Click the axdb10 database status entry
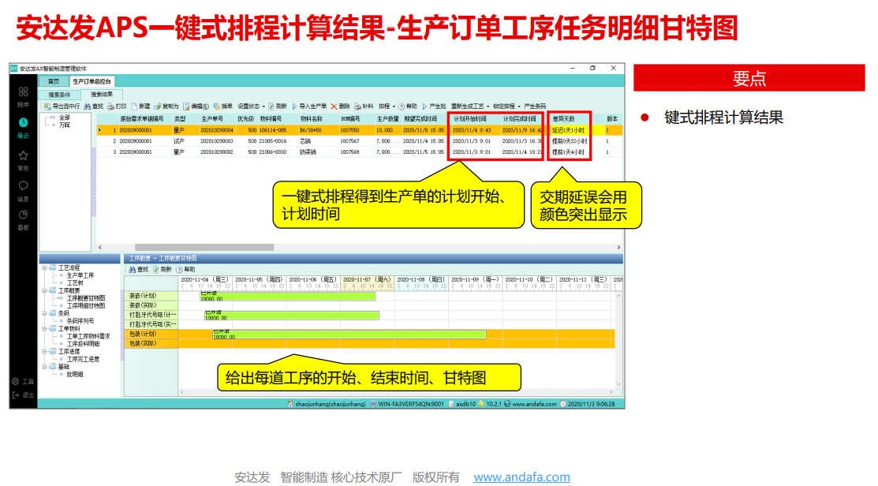The image size is (878, 486). pyautogui.click(x=462, y=404)
